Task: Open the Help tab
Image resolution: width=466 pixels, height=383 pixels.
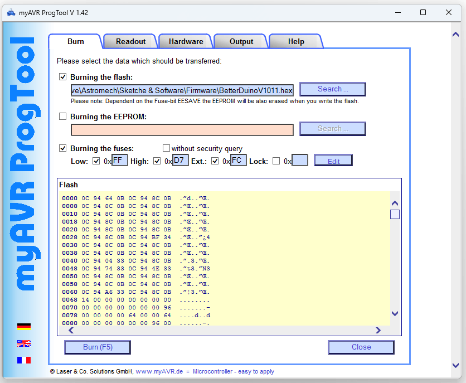Action: 296,41
